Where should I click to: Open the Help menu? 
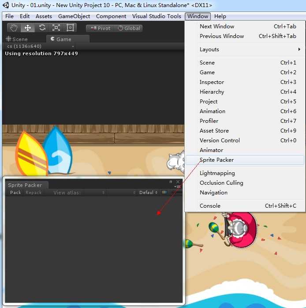tap(220, 16)
